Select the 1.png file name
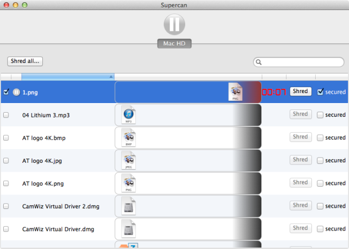 point(30,93)
